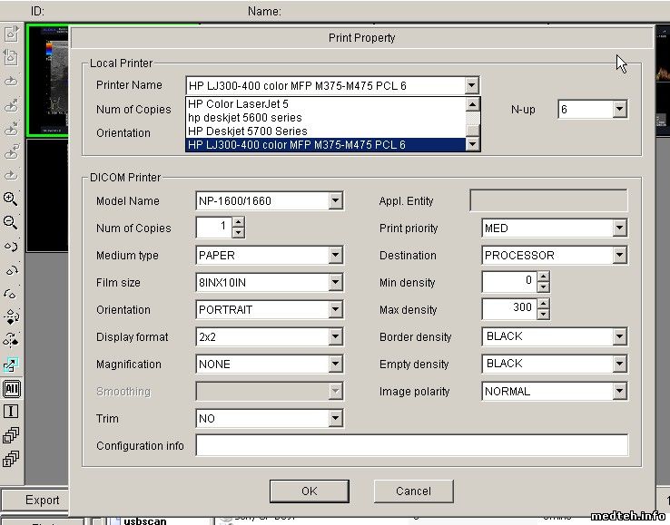This screenshot has height=525, width=670.
Task: Decrease Min density using down arrow
Action: click(x=543, y=287)
